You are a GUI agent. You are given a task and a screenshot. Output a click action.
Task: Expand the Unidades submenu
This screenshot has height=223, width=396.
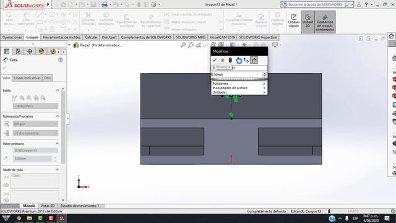click(239, 92)
